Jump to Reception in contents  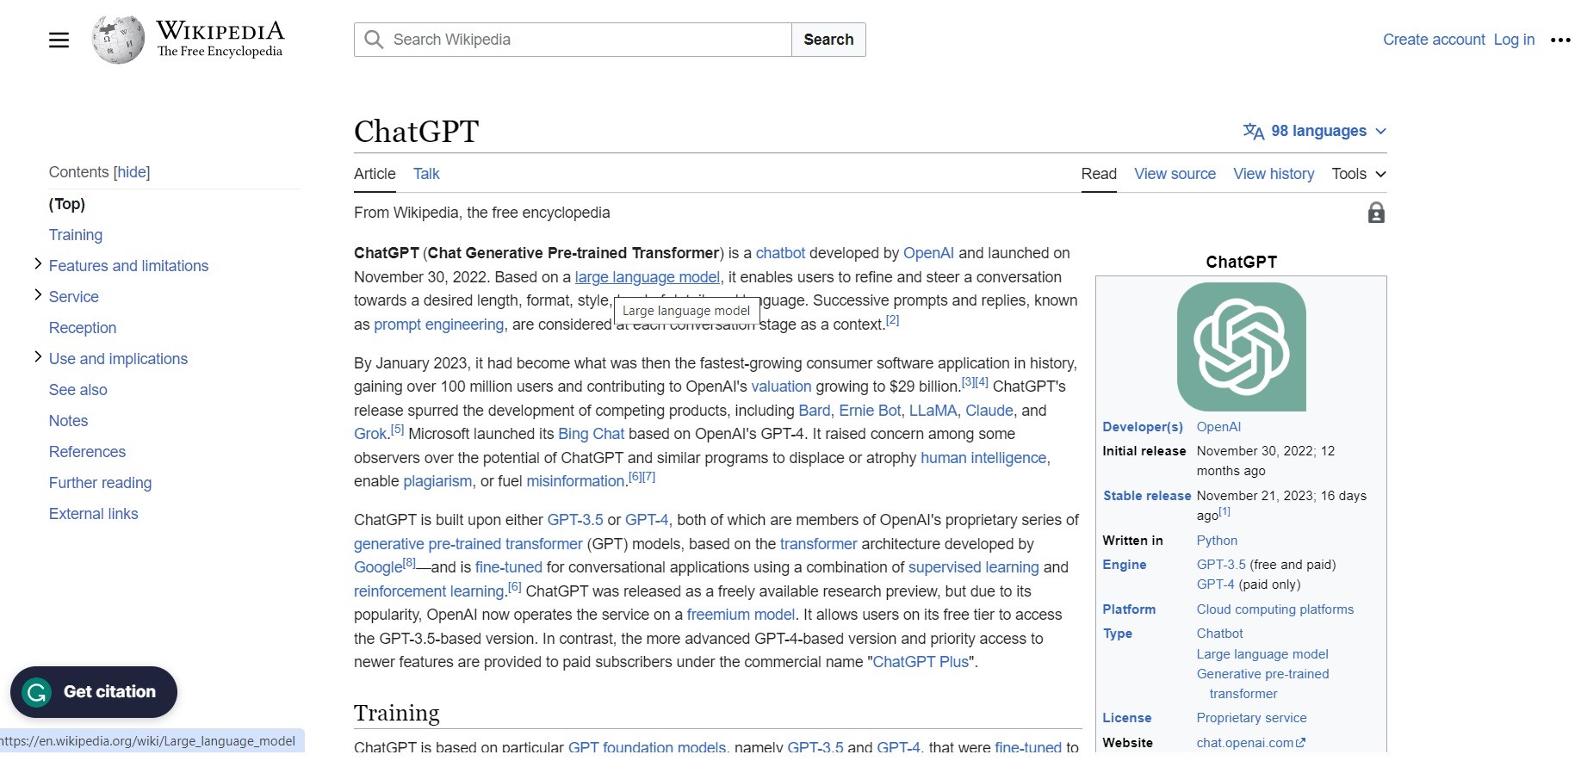tap(83, 328)
